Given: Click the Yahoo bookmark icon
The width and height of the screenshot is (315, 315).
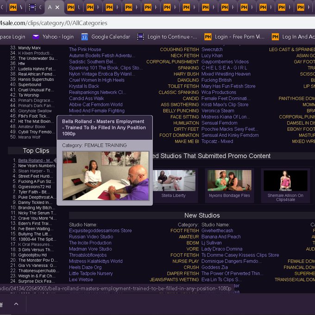Looking at the screenshot, I should point(36,37).
